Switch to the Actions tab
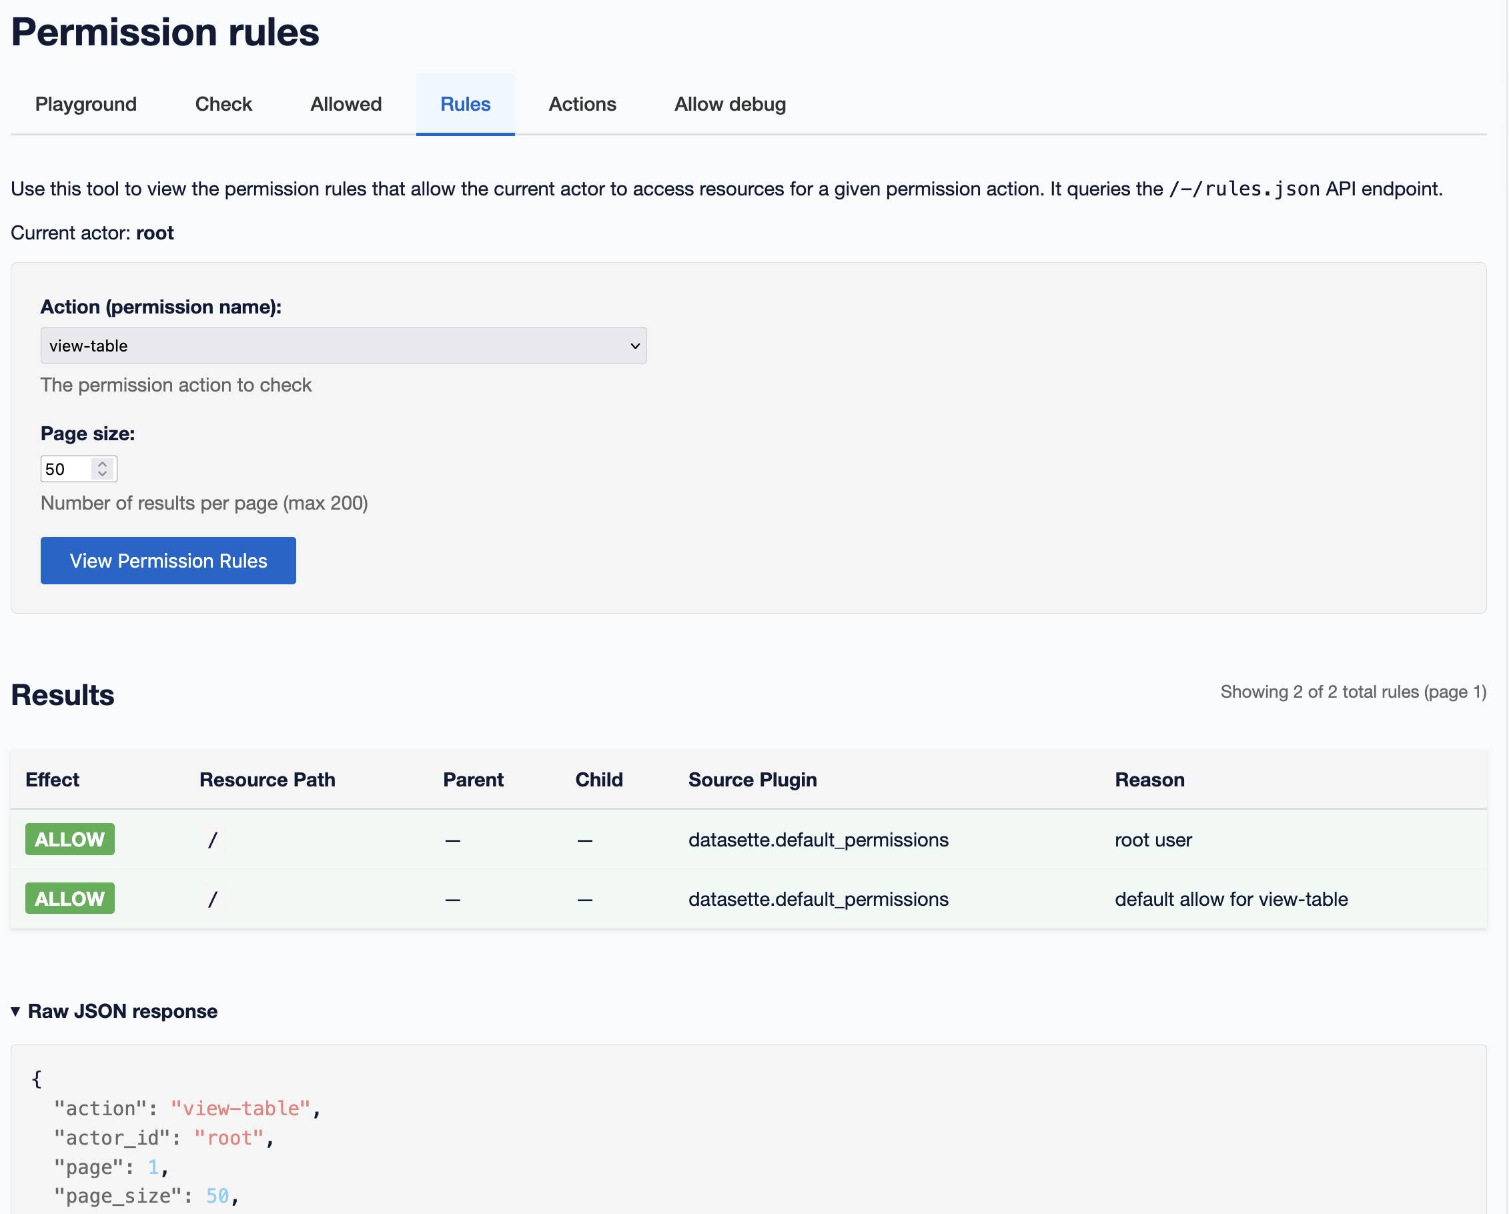1509x1214 pixels. coord(582,103)
